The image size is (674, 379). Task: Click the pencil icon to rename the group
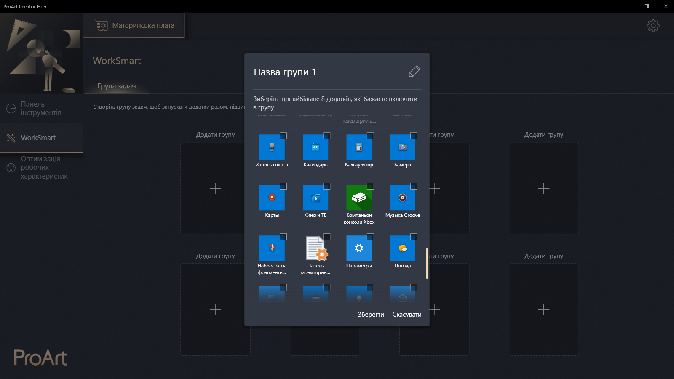[415, 72]
